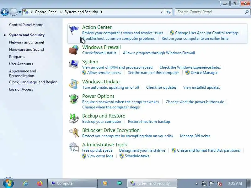The width and height of the screenshot is (251, 188).
Task: Click the Windows Firewall brick wall icon
Action: pyautogui.click(x=74, y=50)
